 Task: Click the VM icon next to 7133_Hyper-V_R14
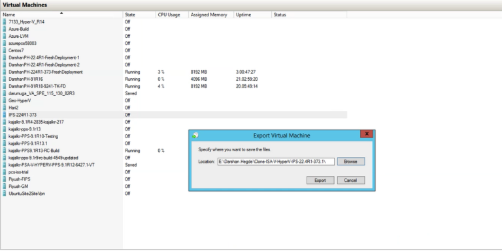click(x=4, y=22)
